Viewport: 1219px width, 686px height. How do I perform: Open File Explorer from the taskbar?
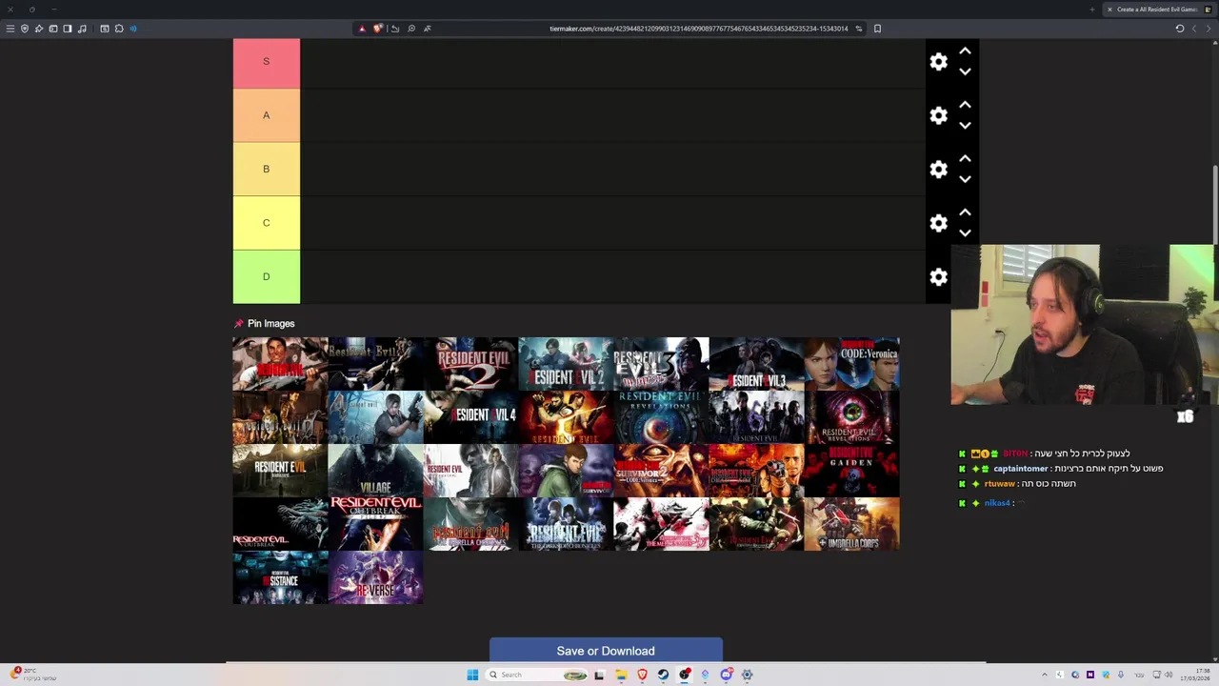pyautogui.click(x=620, y=675)
